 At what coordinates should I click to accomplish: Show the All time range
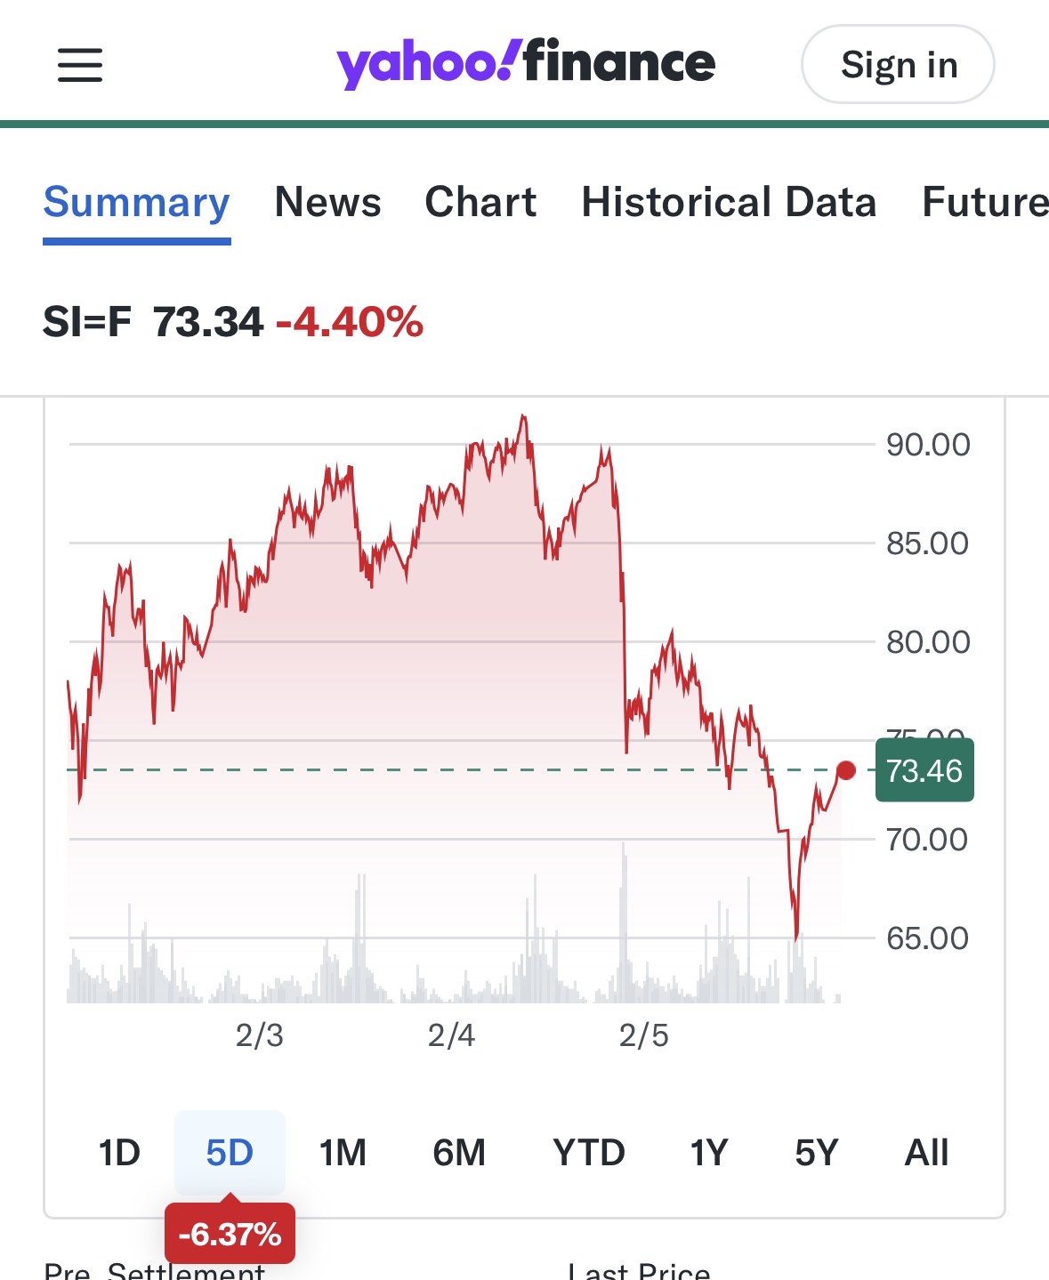pos(926,1153)
